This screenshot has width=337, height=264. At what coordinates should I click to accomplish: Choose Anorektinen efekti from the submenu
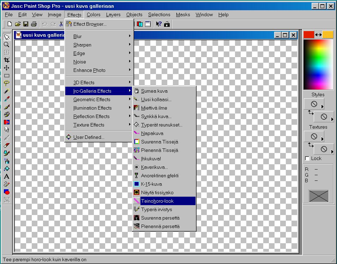tap(164, 176)
